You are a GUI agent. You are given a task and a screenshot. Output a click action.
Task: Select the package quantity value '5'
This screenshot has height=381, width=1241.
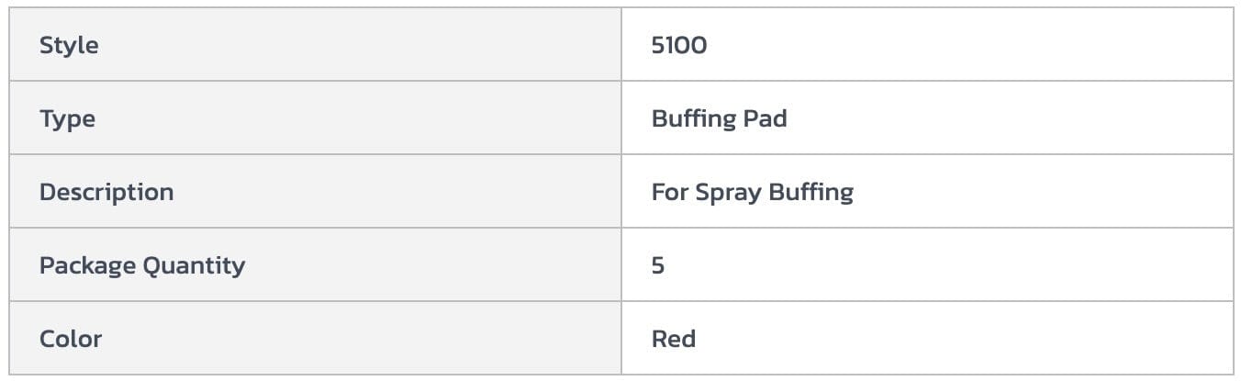(x=658, y=265)
